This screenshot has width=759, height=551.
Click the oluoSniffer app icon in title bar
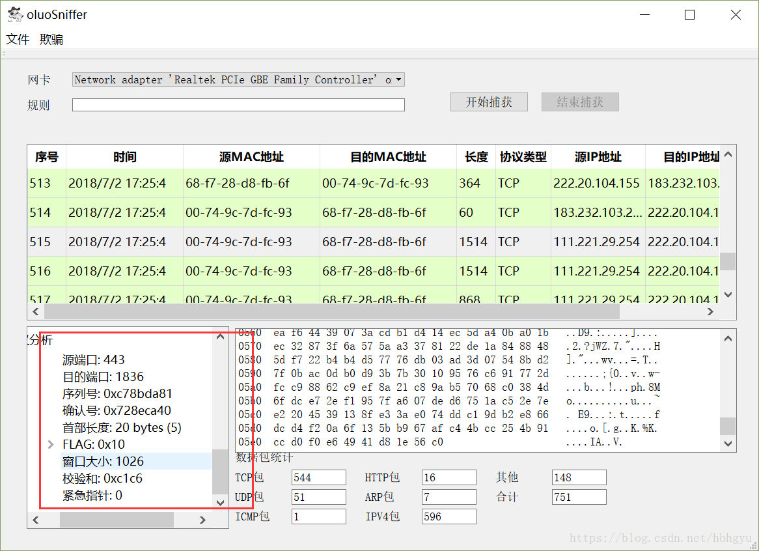15,14
